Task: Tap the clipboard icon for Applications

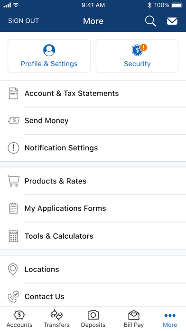Action: pos(13,208)
